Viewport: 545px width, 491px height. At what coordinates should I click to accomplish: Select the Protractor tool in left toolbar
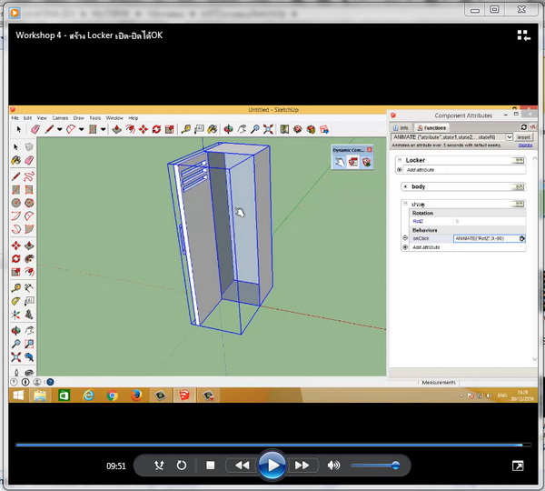click(16, 301)
